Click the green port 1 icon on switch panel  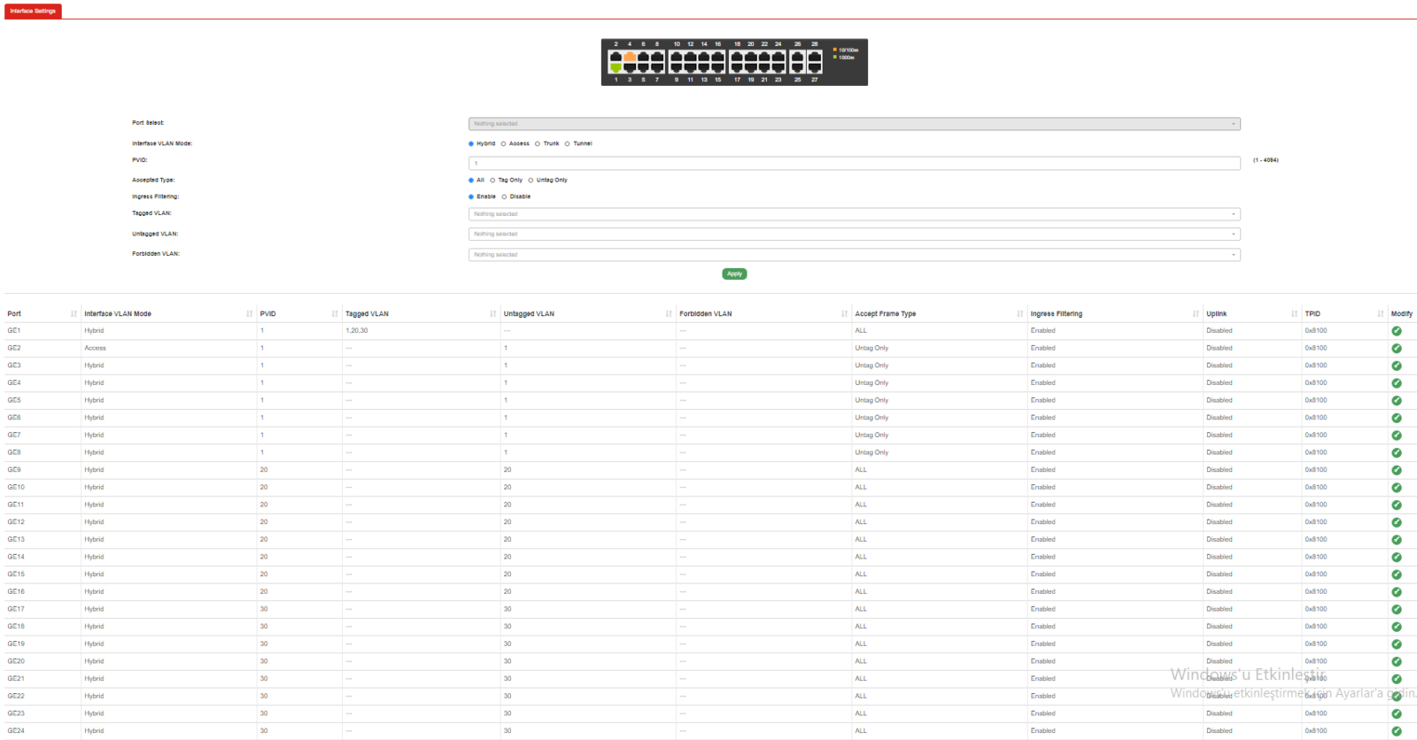(616, 67)
